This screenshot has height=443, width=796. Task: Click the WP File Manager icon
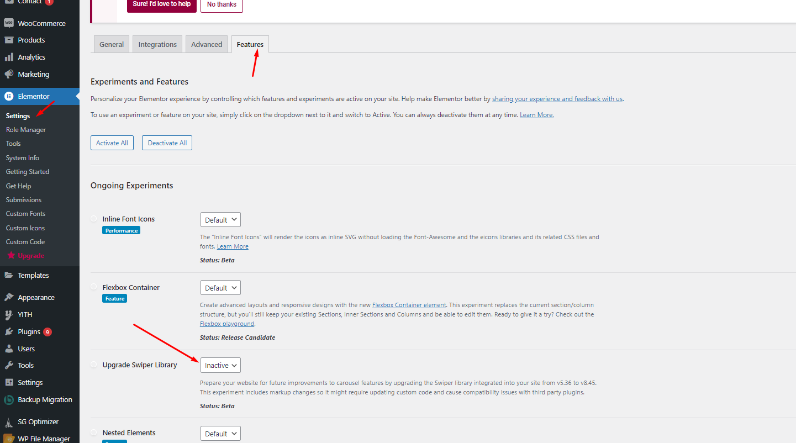pos(9,439)
